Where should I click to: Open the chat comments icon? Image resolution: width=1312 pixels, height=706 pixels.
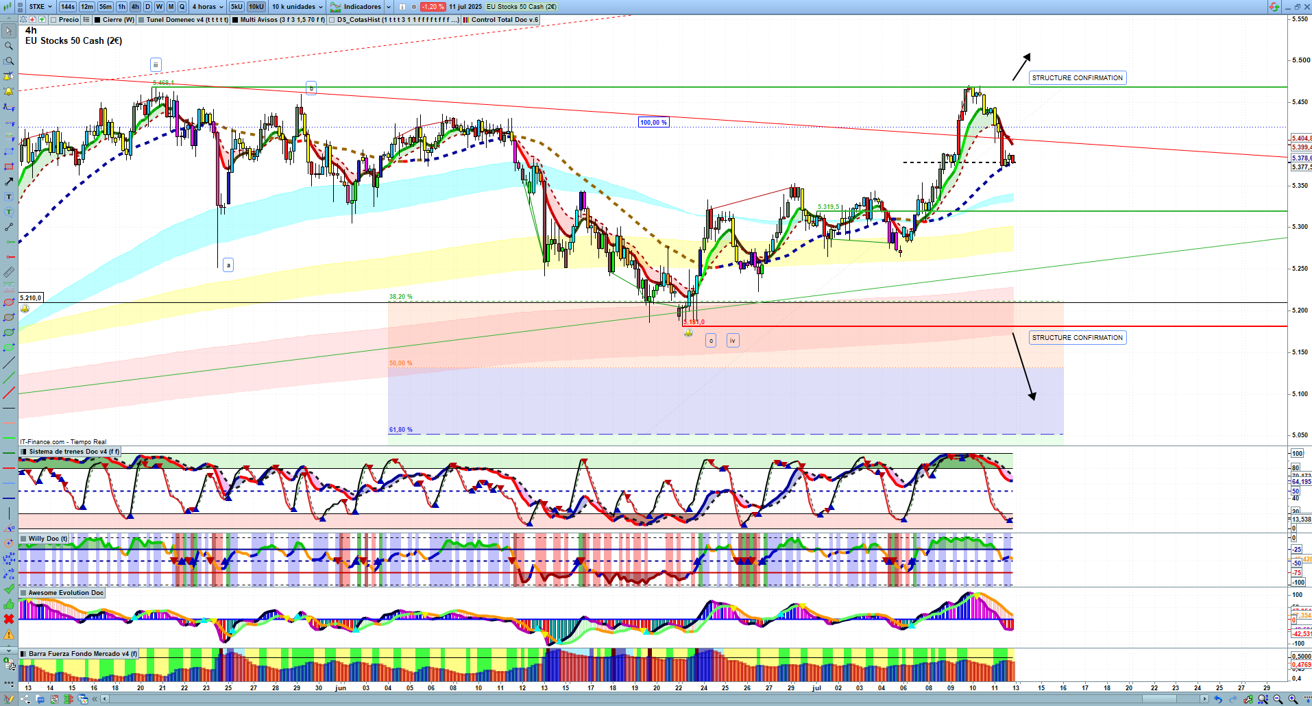(40, 699)
